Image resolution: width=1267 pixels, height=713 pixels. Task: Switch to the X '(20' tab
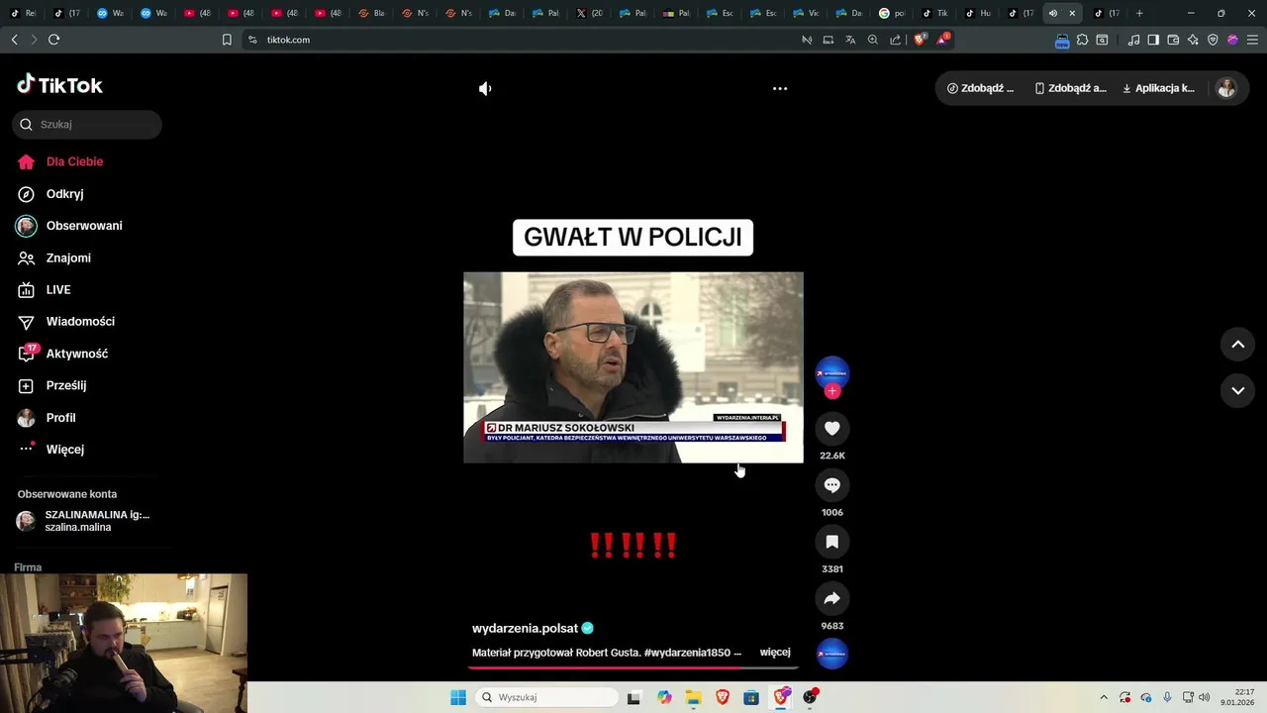(x=589, y=13)
